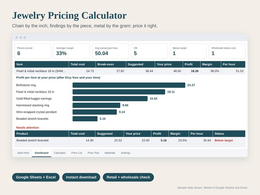Switch to the Settings tab
Viewport: 260px width, 195px height.
125,153
